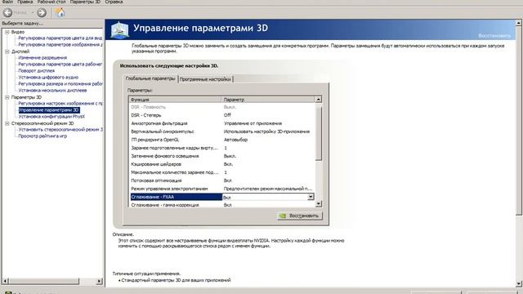Collapse the Видео tree node
This screenshot has height=294, width=523.
click(7, 32)
